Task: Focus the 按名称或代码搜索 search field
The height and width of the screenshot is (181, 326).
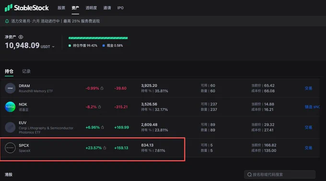Action: click(x=279, y=175)
